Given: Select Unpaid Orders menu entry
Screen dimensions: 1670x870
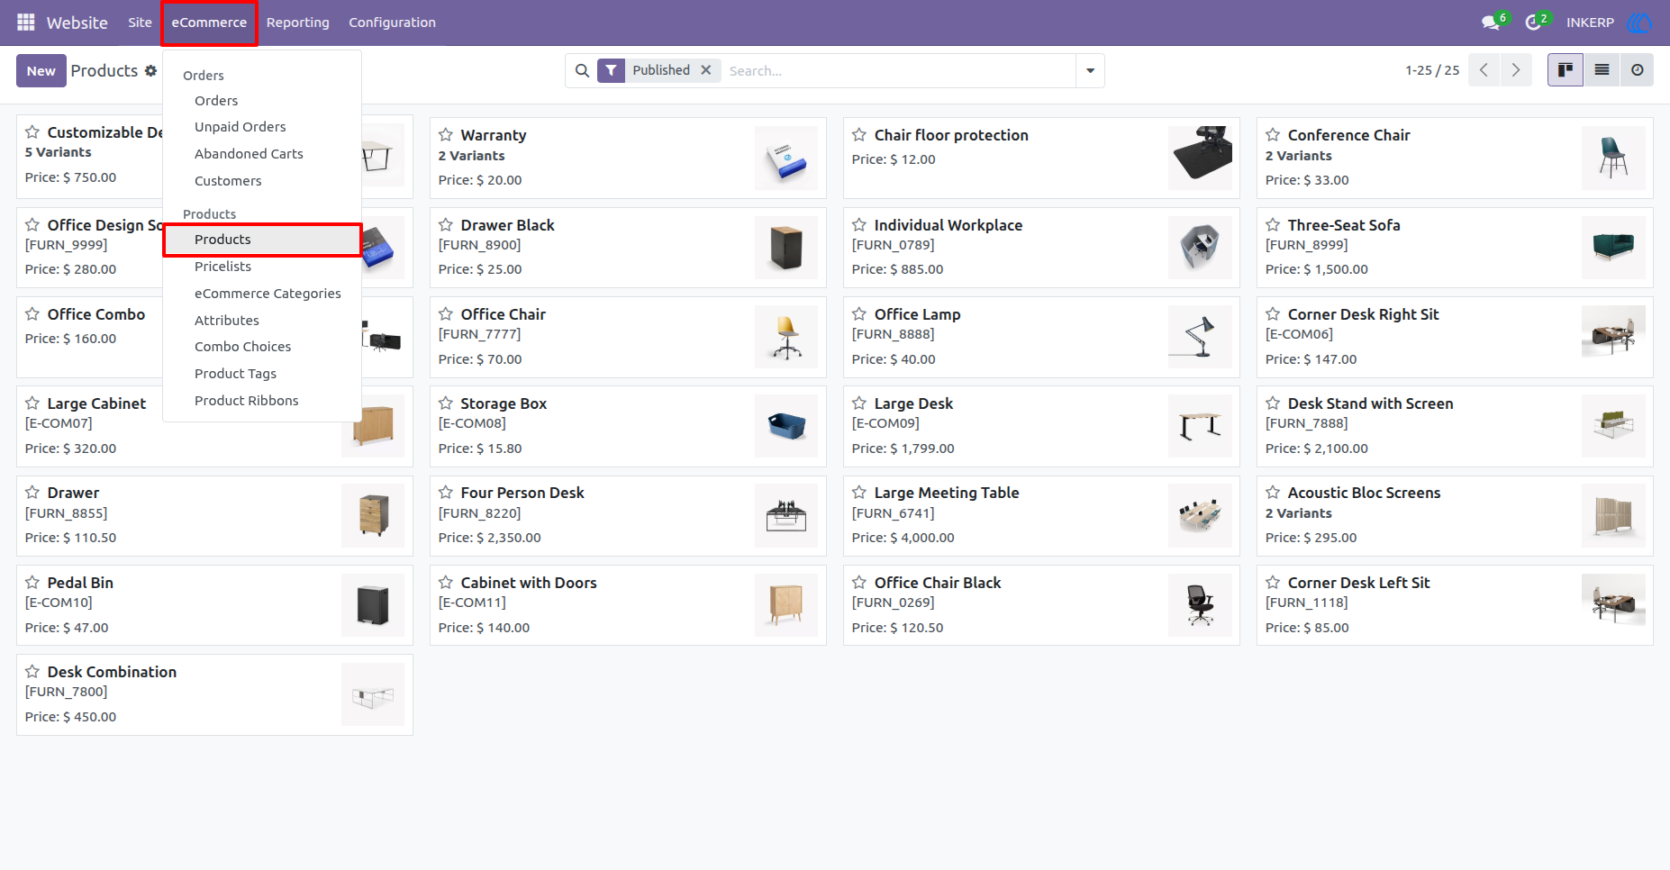Looking at the screenshot, I should (x=262, y=127).
